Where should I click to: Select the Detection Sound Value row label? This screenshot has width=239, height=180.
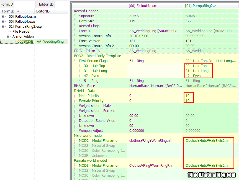point(97,121)
